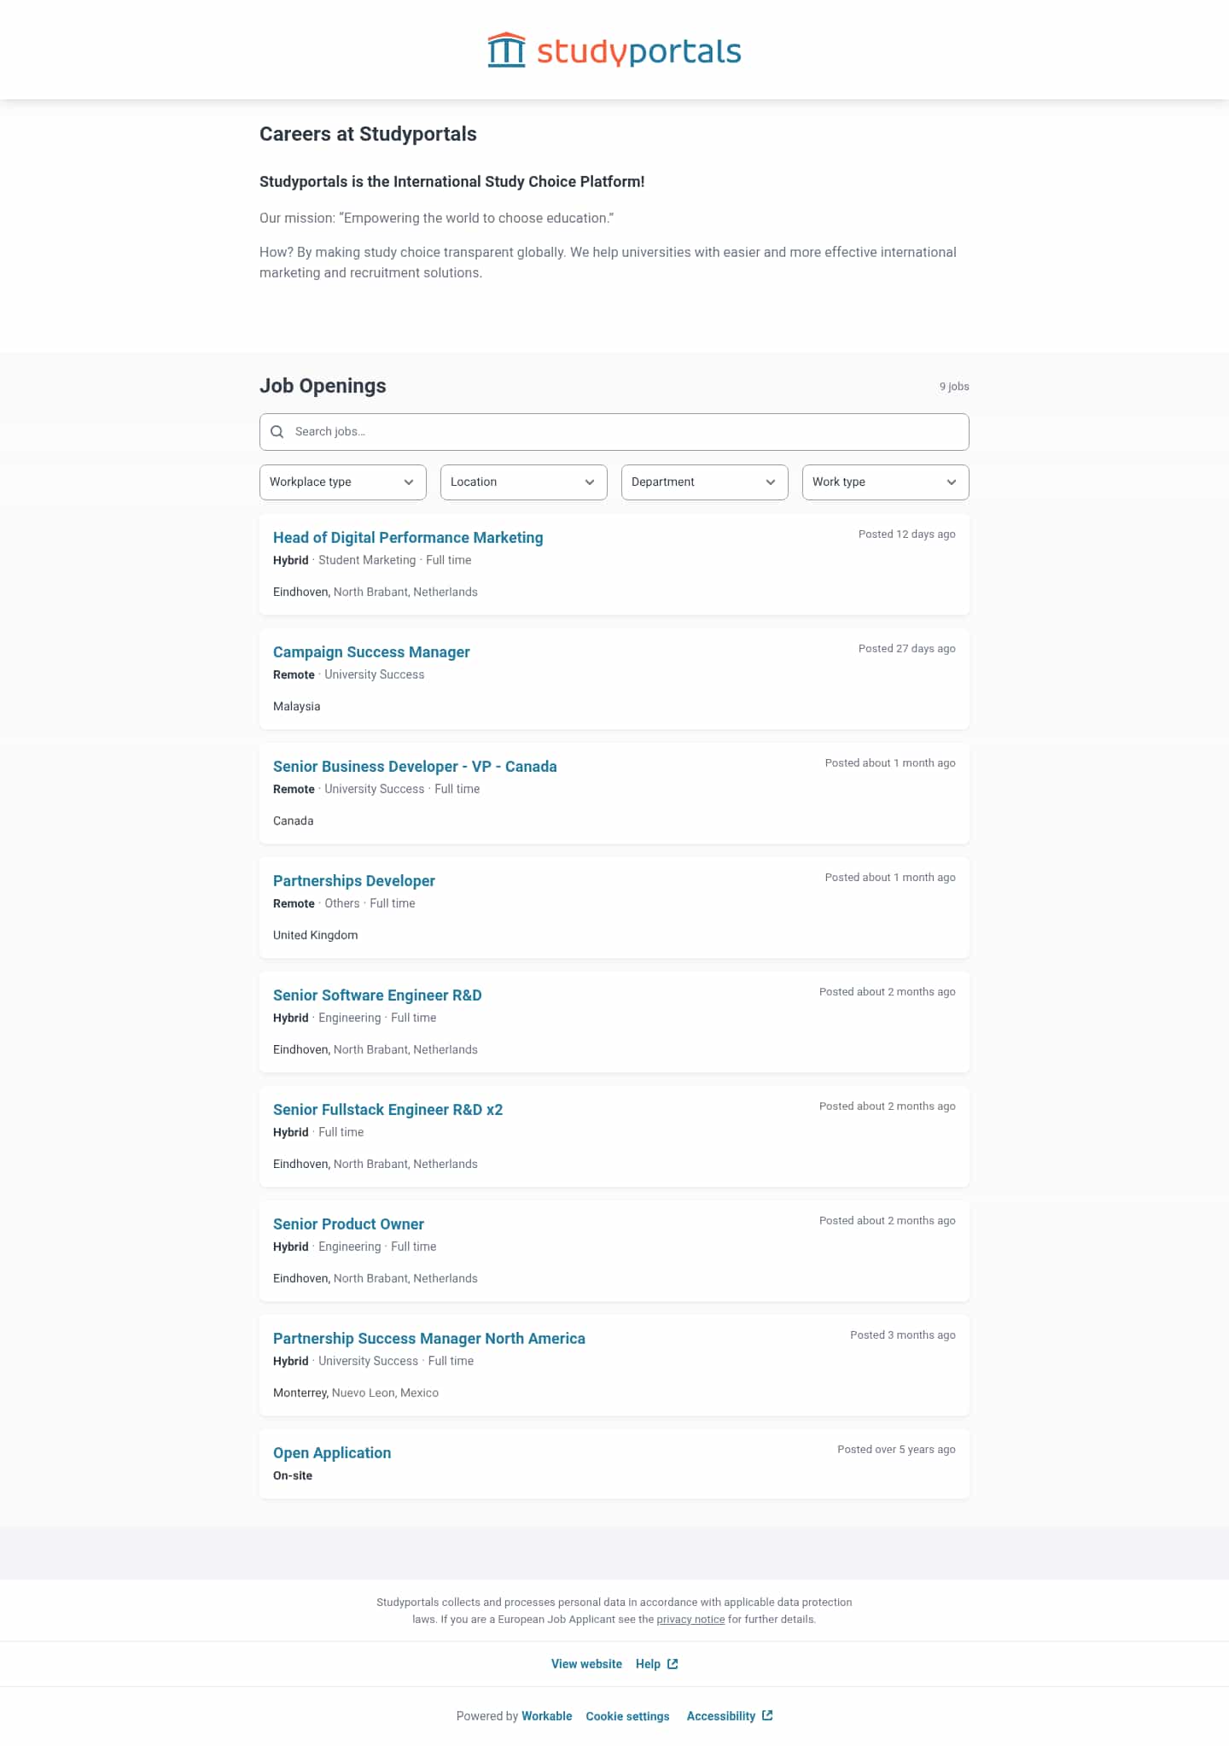The height and width of the screenshot is (1746, 1229).
Task: Open the Work type dropdown
Action: point(886,482)
